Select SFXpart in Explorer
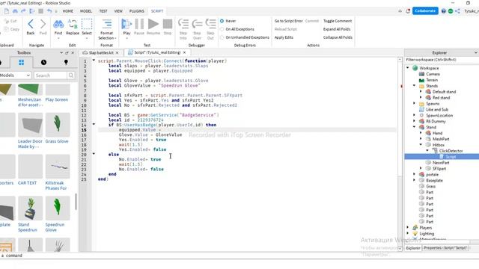Screen dimensions: 479x269 tap(439, 168)
